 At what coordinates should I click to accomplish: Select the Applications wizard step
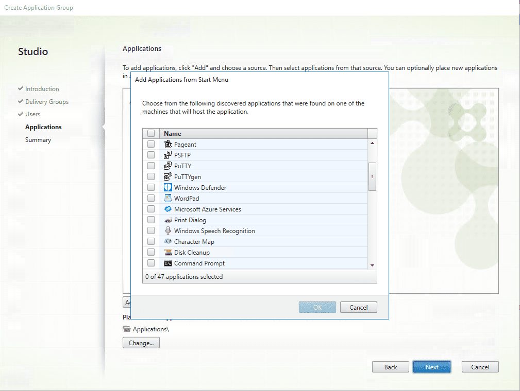(x=43, y=127)
